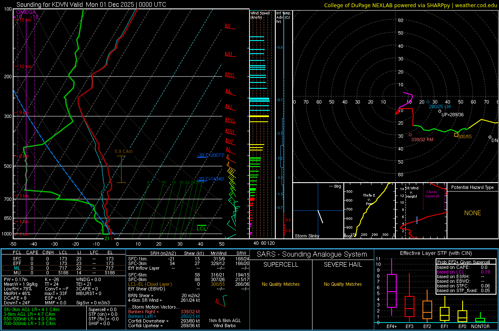Click the K = -26 index value
The height and width of the screenshot is (331, 499).
(x=52, y=279)
